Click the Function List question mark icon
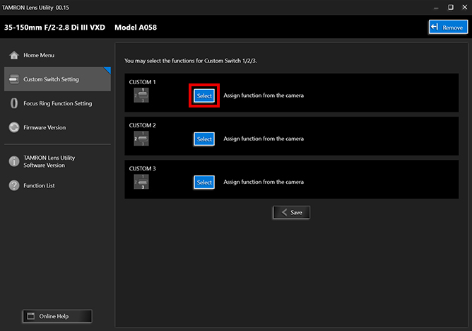 (x=13, y=185)
